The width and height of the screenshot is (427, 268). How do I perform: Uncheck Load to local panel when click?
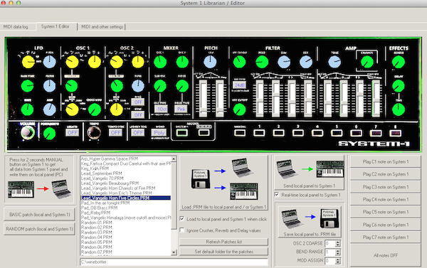pyautogui.click(x=182, y=218)
